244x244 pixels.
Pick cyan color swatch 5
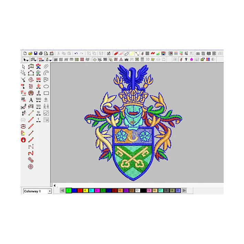click(91, 190)
